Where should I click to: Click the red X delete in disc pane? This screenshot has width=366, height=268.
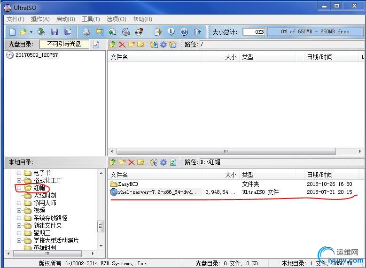click(x=122, y=44)
